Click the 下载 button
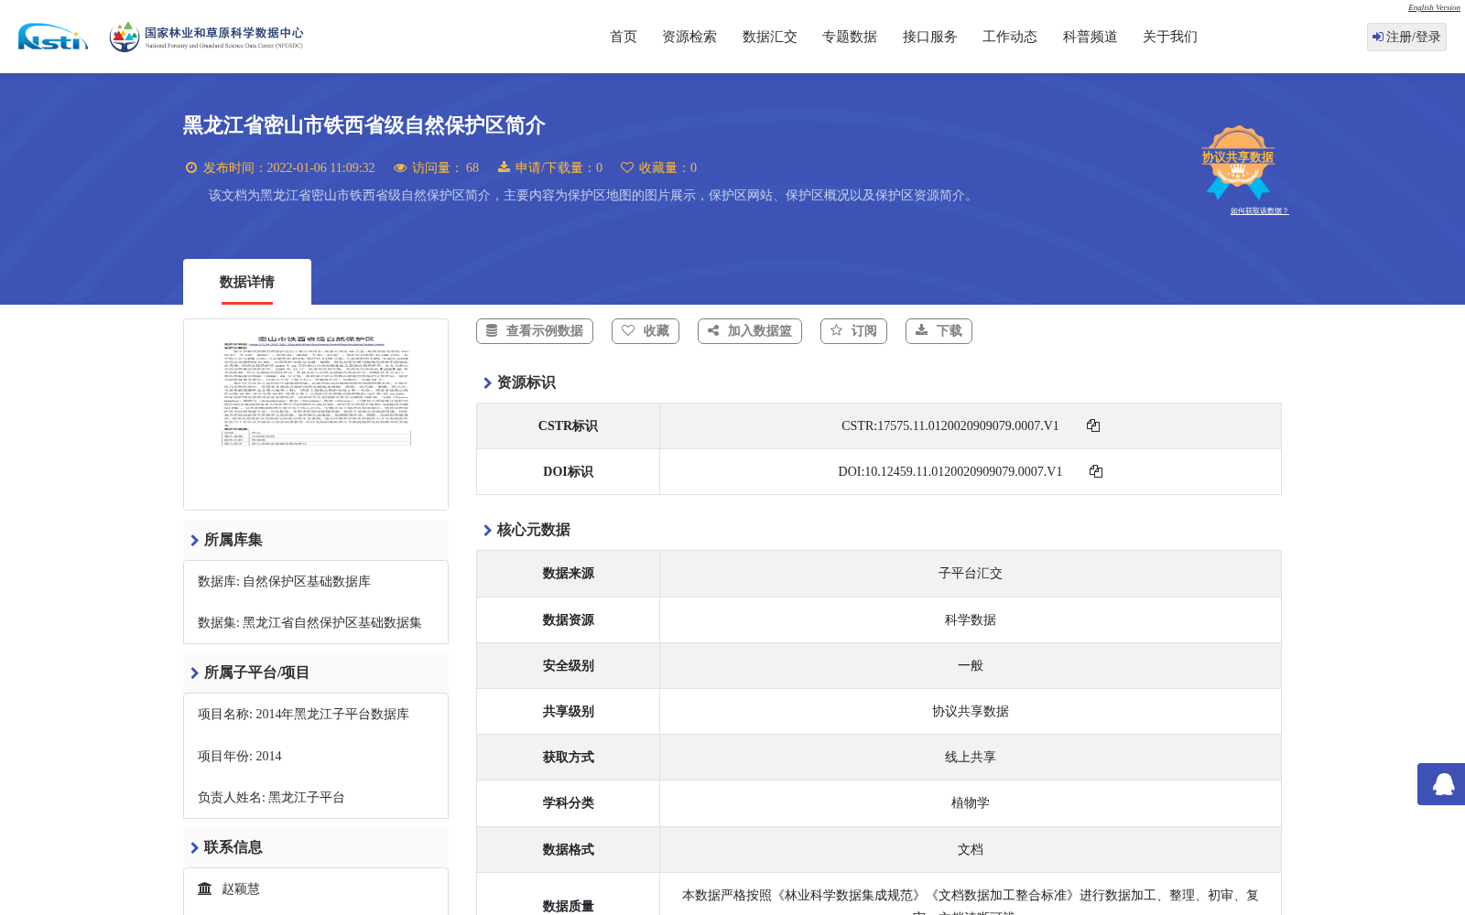 click(939, 331)
